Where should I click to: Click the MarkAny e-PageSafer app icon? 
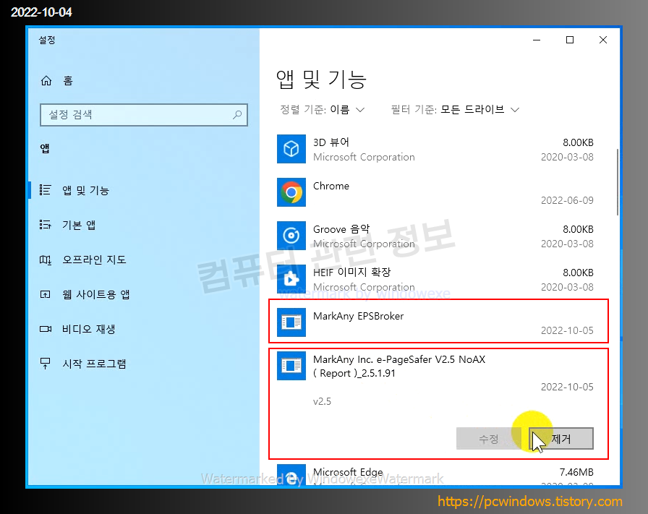click(291, 366)
